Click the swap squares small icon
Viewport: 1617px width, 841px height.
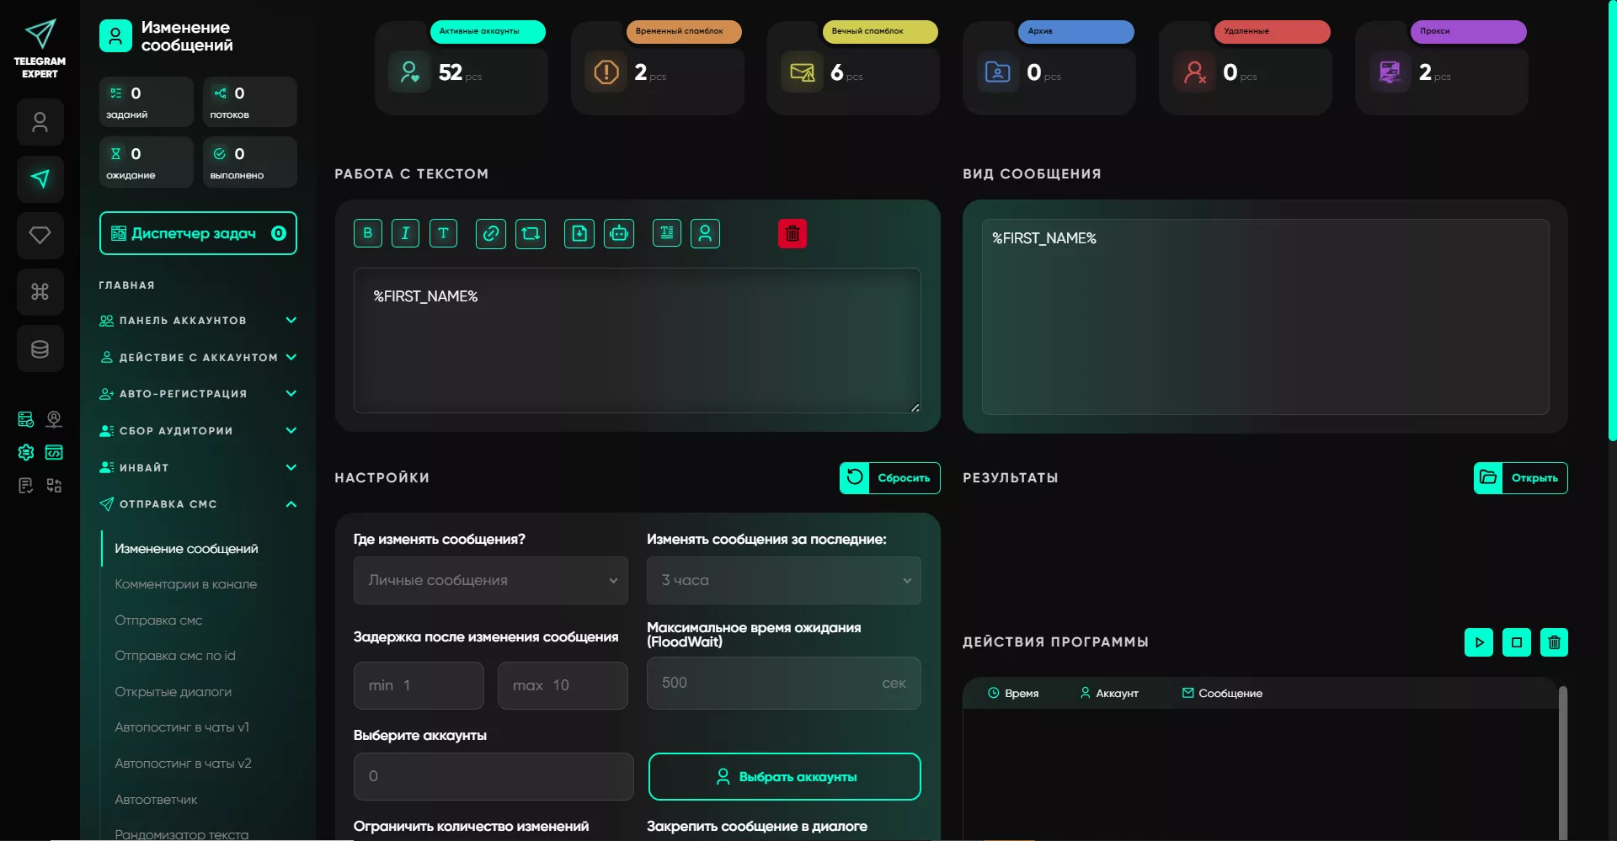pos(54,485)
